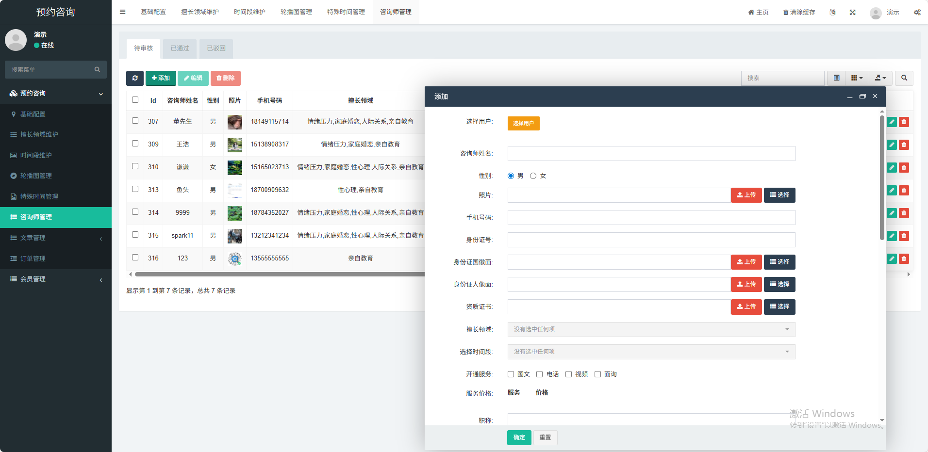Open the 选择时间段 dropdown
Image resolution: width=928 pixels, height=452 pixels.
[651, 352]
